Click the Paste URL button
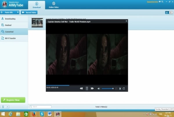Image resolution: width=174 pixels, height=117 pixels. point(8,12)
